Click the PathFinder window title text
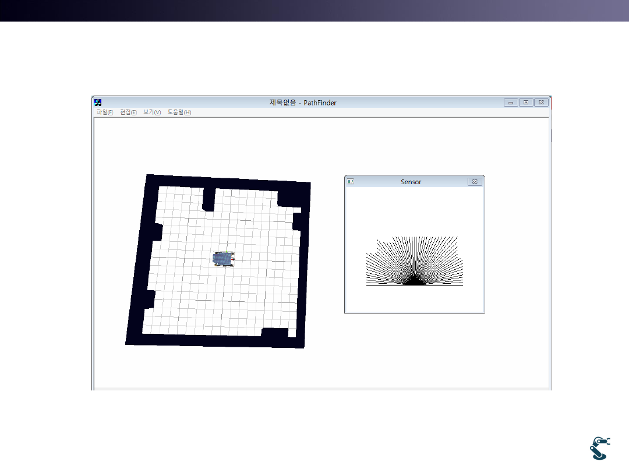 point(302,103)
